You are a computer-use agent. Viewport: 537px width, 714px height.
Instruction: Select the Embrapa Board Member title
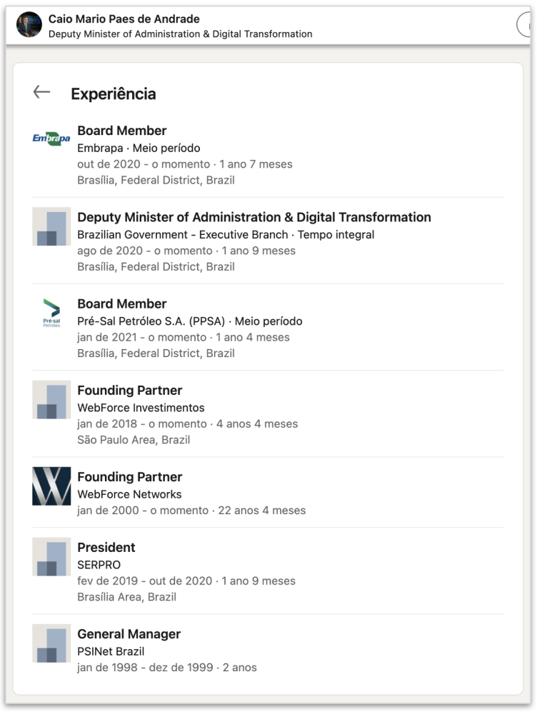point(122,131)
